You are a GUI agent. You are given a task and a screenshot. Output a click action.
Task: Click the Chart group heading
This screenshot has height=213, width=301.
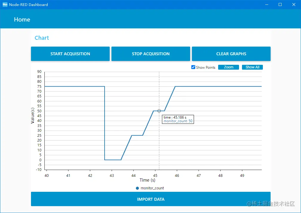tap(42, 38)
